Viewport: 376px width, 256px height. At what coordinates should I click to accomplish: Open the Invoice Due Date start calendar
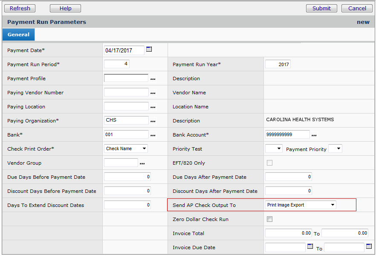coord(310,247)
